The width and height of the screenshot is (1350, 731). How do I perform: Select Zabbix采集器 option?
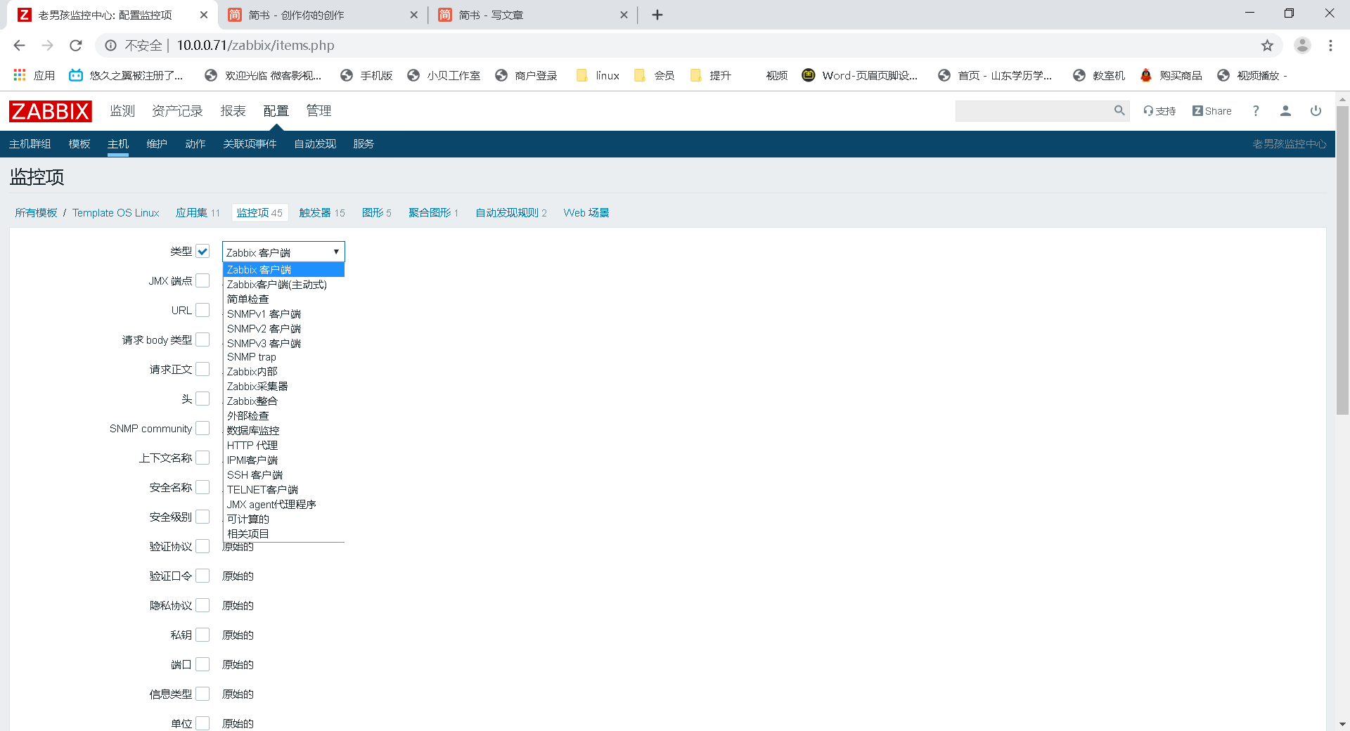tap(283, 387)
